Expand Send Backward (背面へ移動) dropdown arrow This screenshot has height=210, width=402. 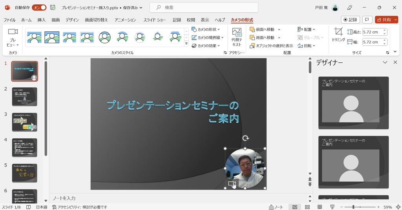tap(279, 38)
